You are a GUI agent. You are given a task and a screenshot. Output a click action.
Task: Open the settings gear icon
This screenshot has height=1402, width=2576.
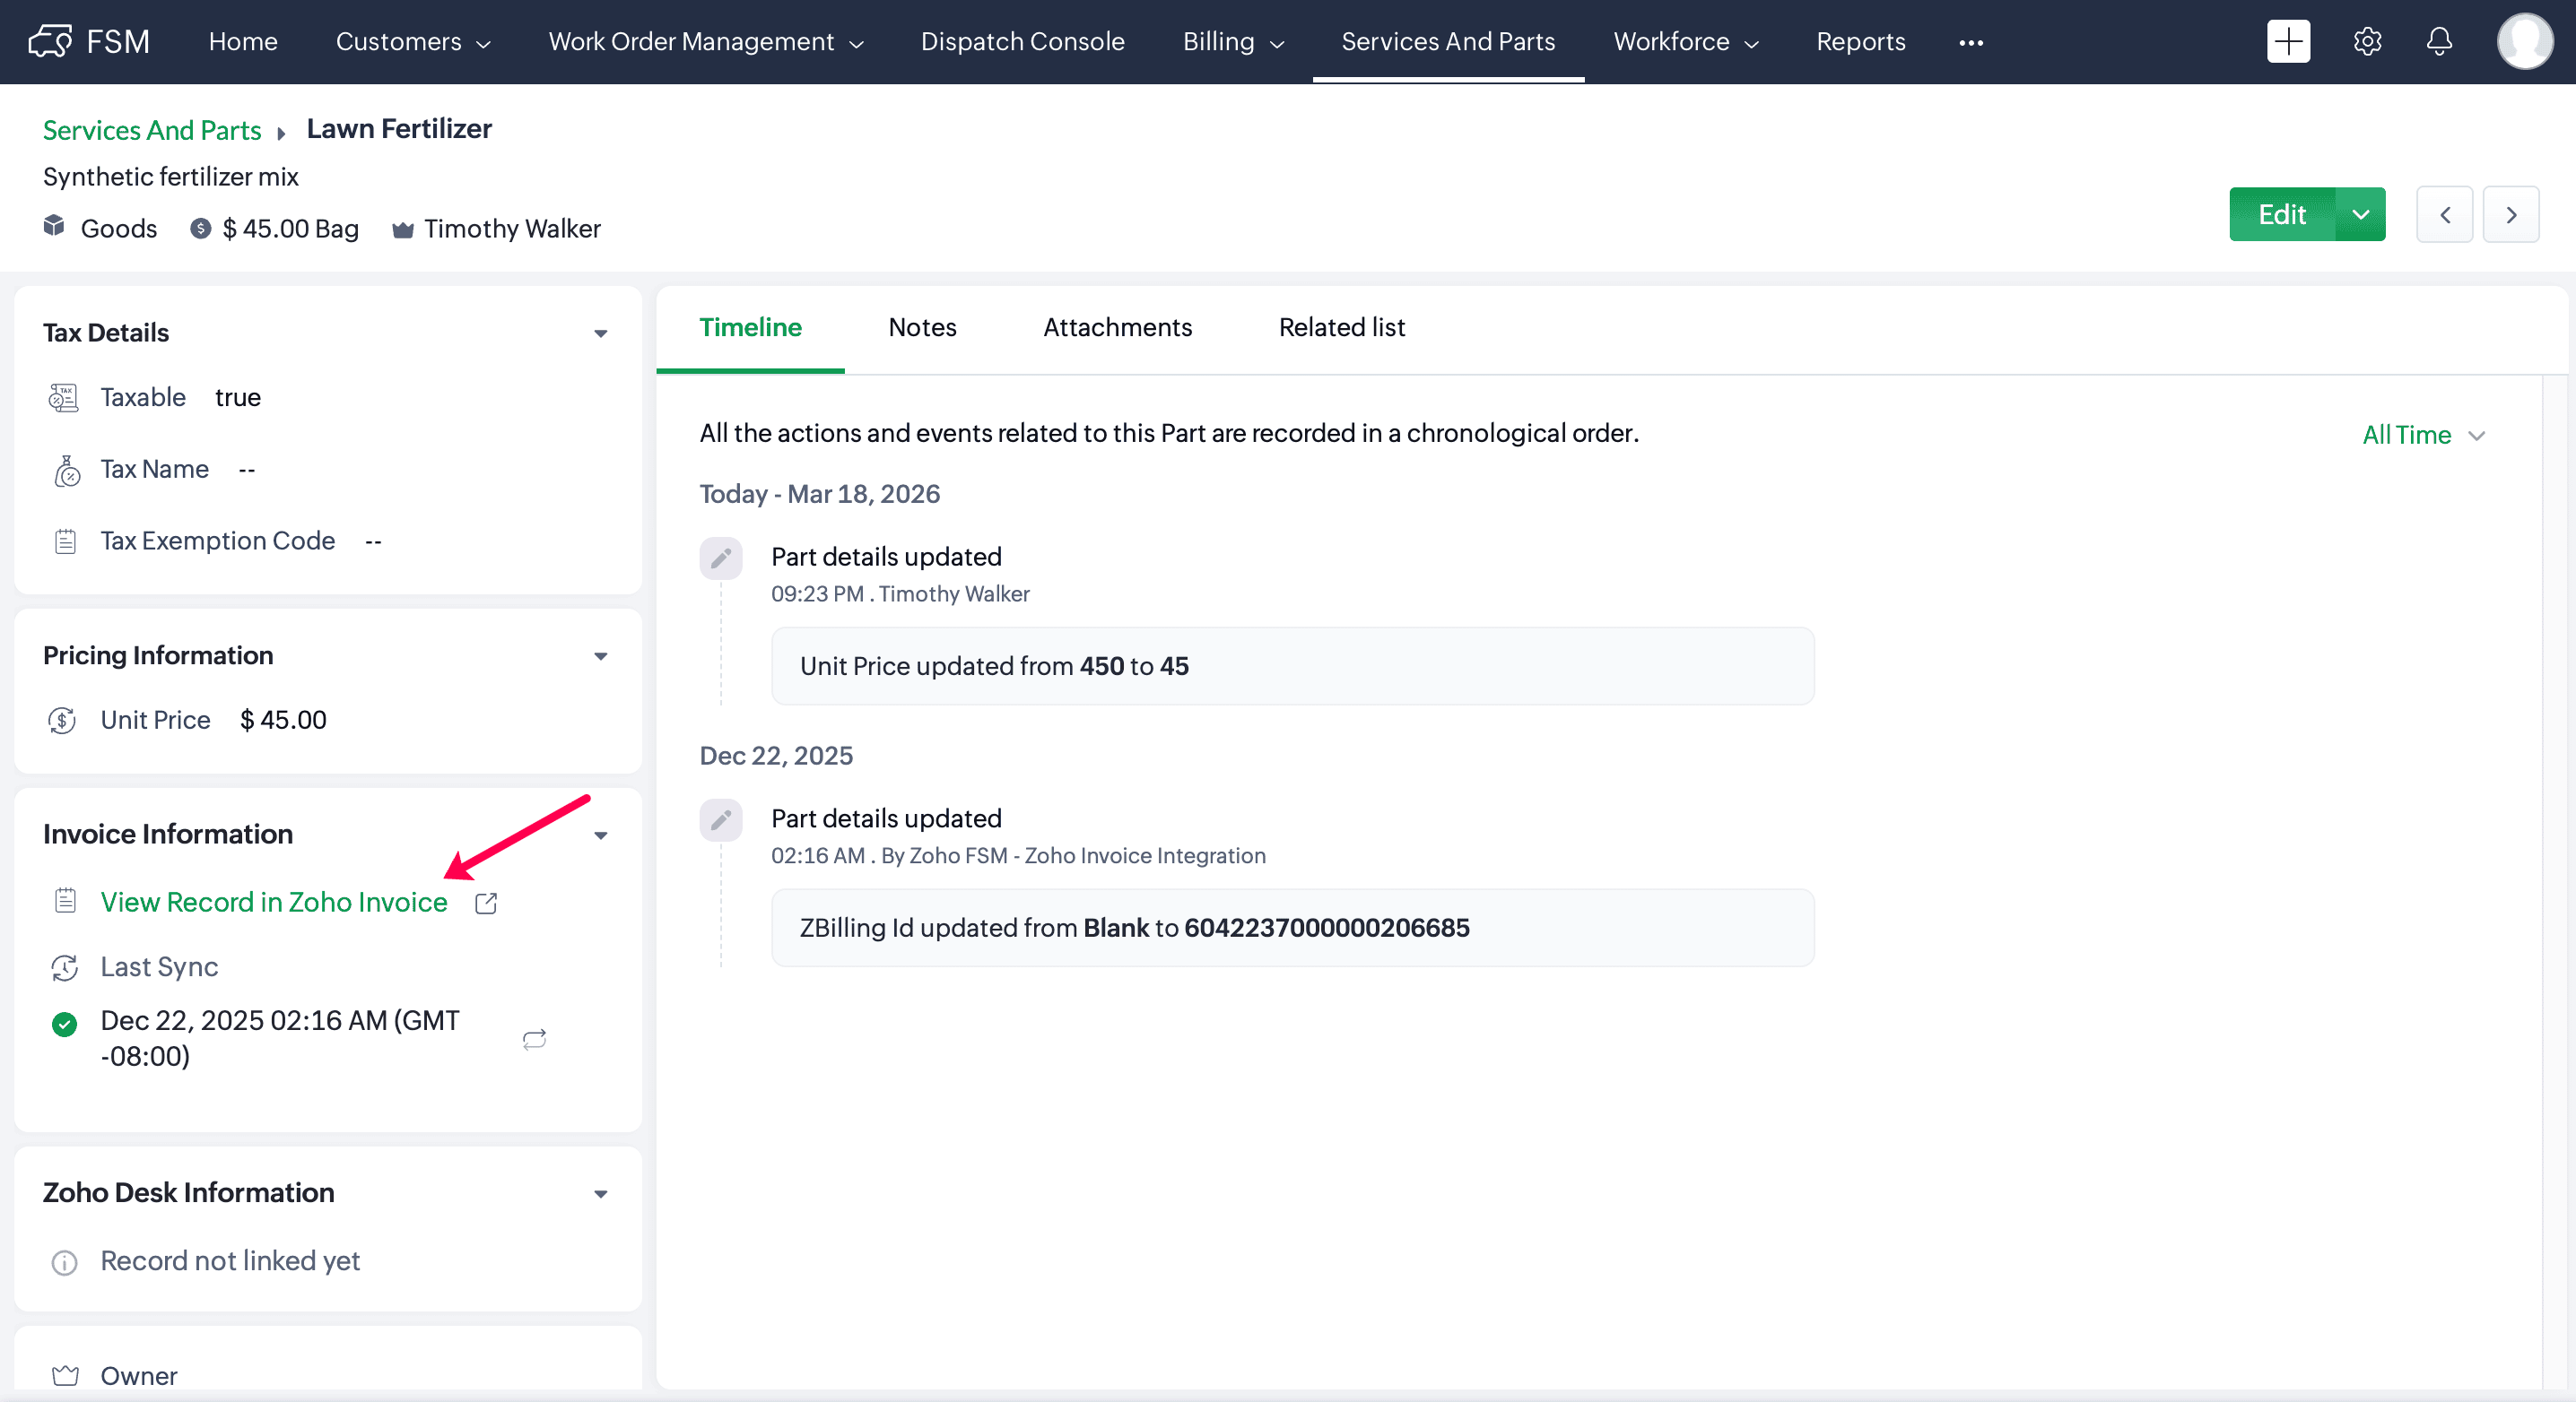(x=2366, y=42)
